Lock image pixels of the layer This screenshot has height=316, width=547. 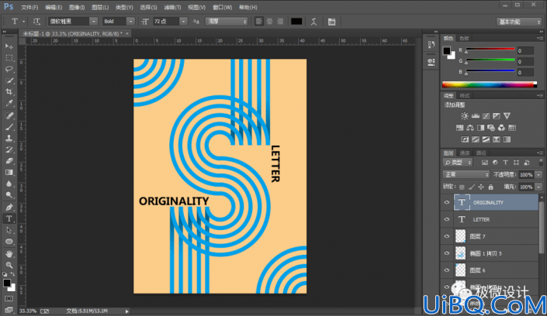(472, 187)
